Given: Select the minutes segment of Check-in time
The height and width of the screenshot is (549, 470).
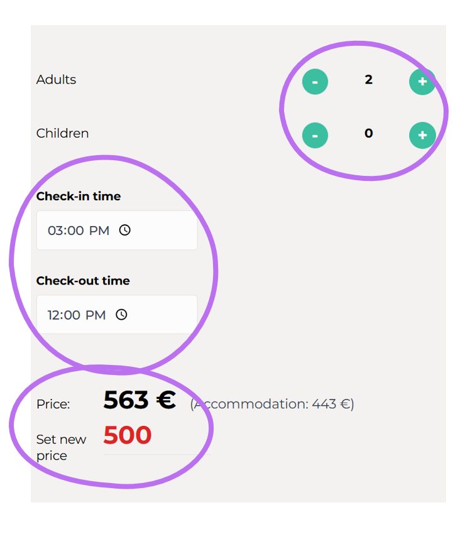Looking at the screenshot, I should (75, 231).
